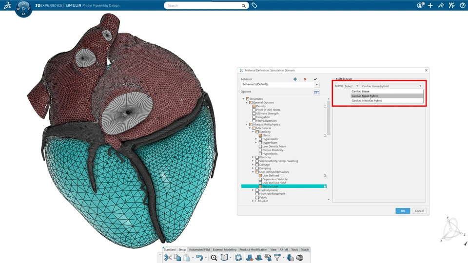
Task: Expand the Plasticity node
Action: (253, 157)
